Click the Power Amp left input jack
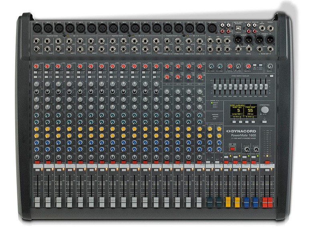Image resolution: width=310 pixels, height=240 pixels. pyautogui.click(x=260, y=49)
